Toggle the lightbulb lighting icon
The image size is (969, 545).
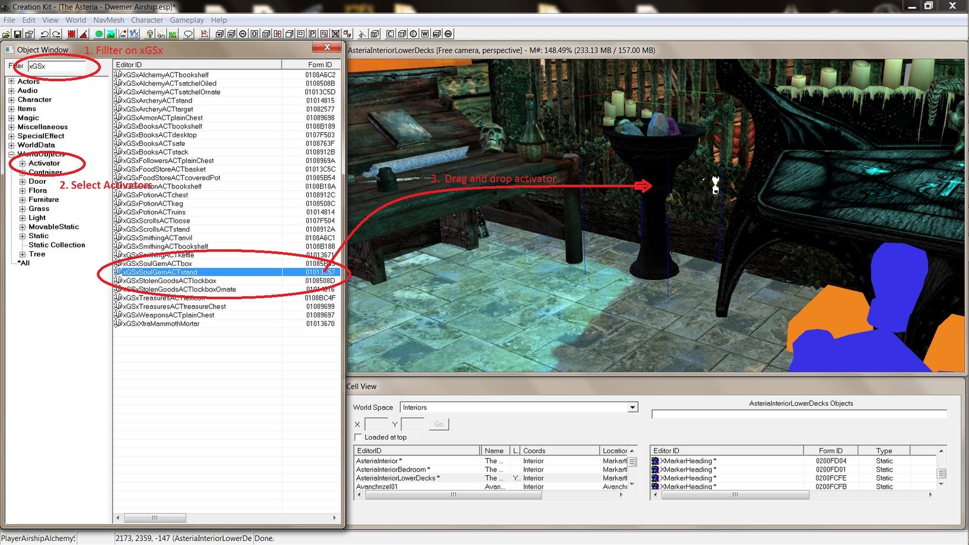150,34
